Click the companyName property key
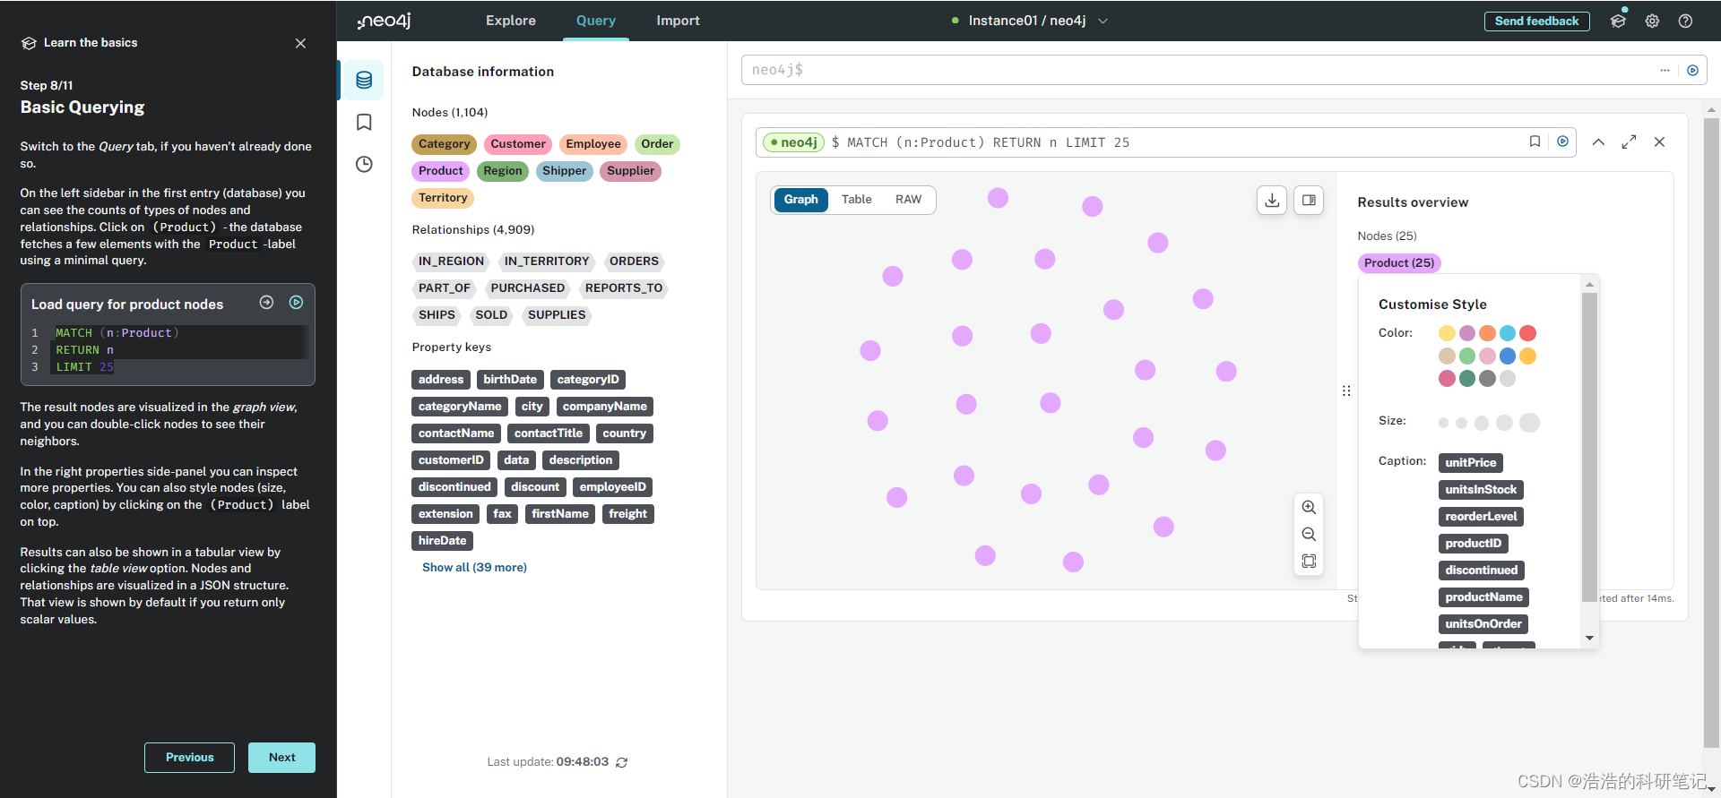The height and width of the screenshot is (798, 1721). (x=604, y=407)
